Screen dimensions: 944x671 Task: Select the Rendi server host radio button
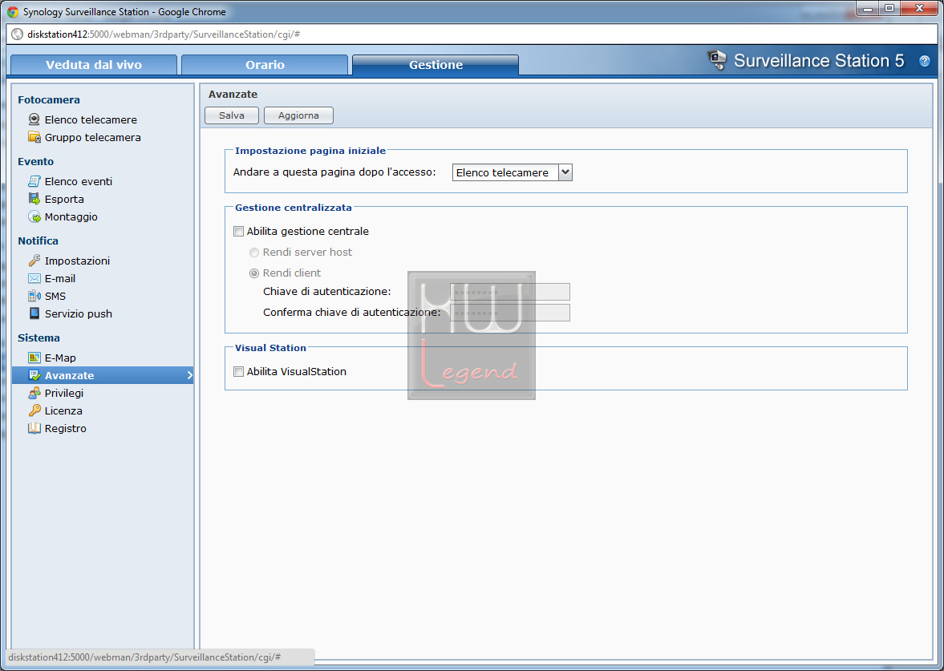tap(254, 253)
